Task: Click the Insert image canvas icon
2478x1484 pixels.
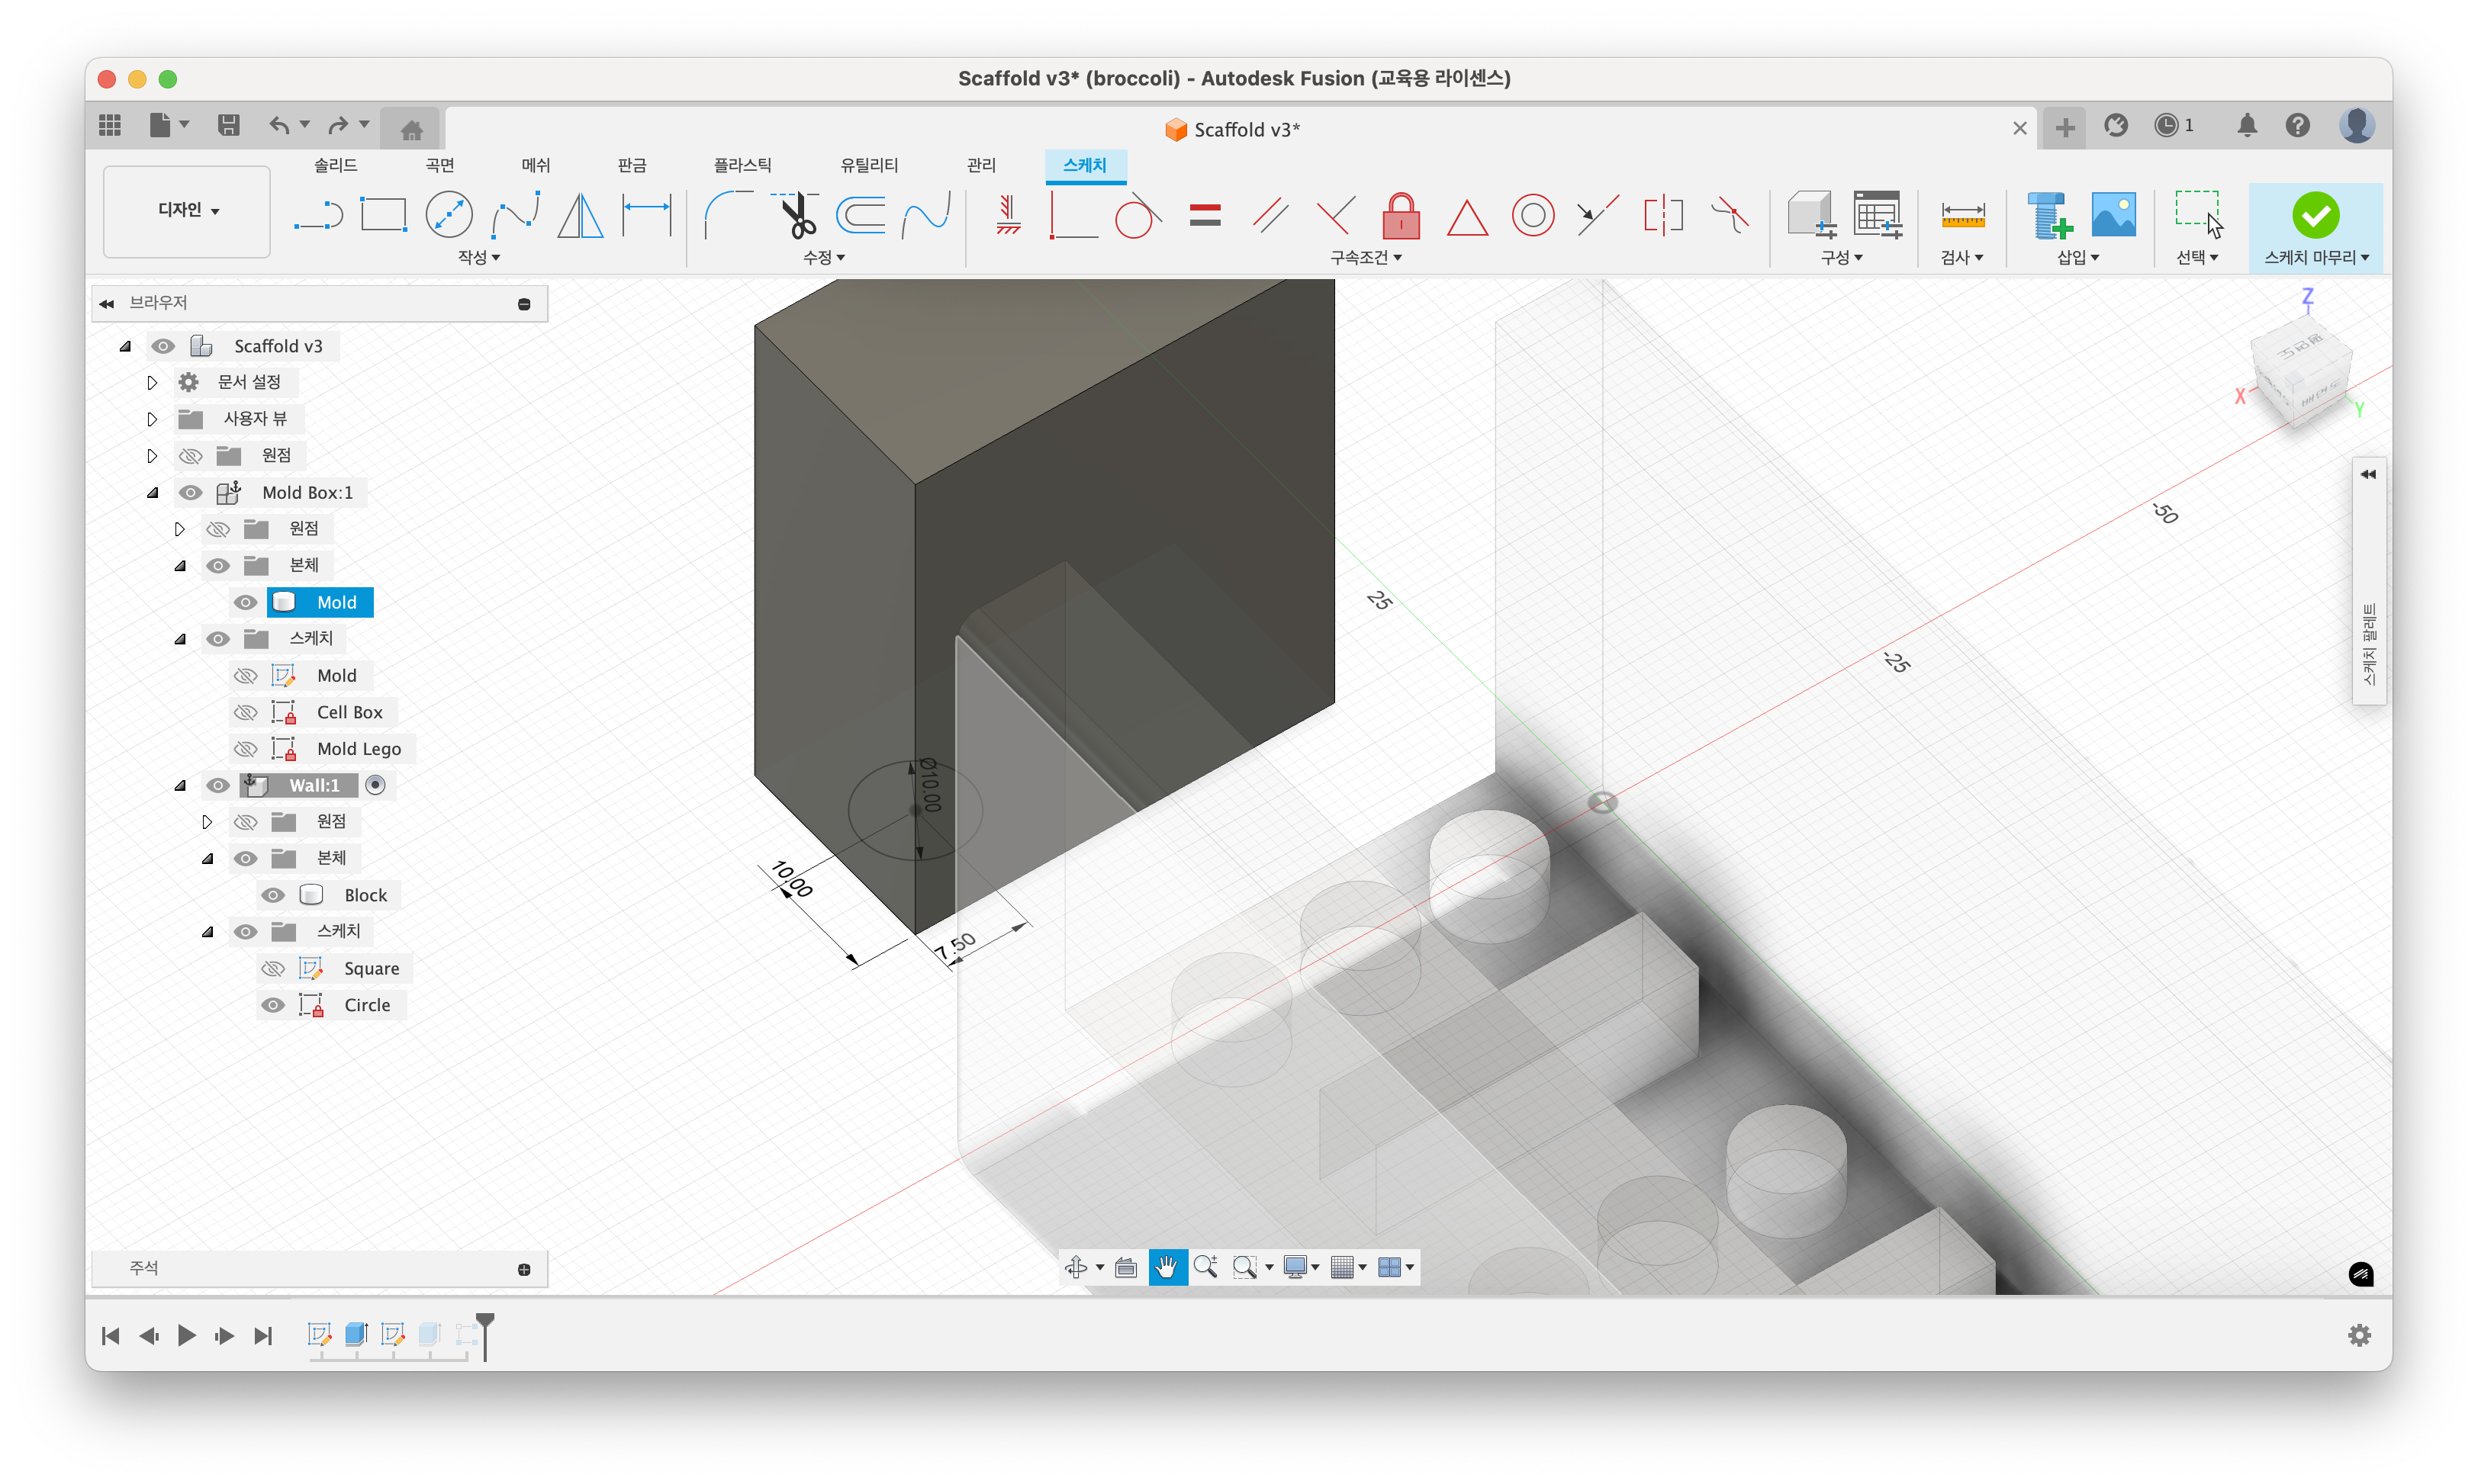Action: point(2113,215)
